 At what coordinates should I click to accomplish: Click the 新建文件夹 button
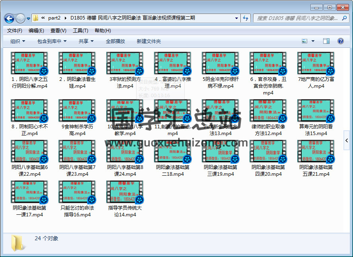click(149, 41)
